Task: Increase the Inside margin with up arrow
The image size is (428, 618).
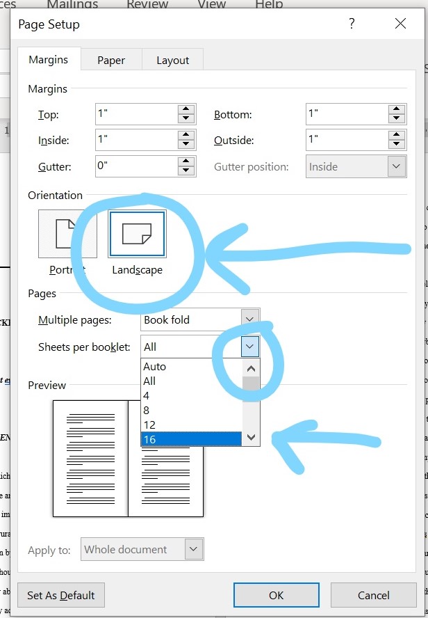Action: pyautogui.click(x=186, y=136)
